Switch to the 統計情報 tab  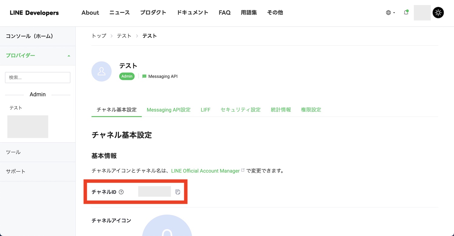[281, 110]
